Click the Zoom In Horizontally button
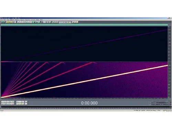Viewport: 172px width, 129px height. point(18,102)
